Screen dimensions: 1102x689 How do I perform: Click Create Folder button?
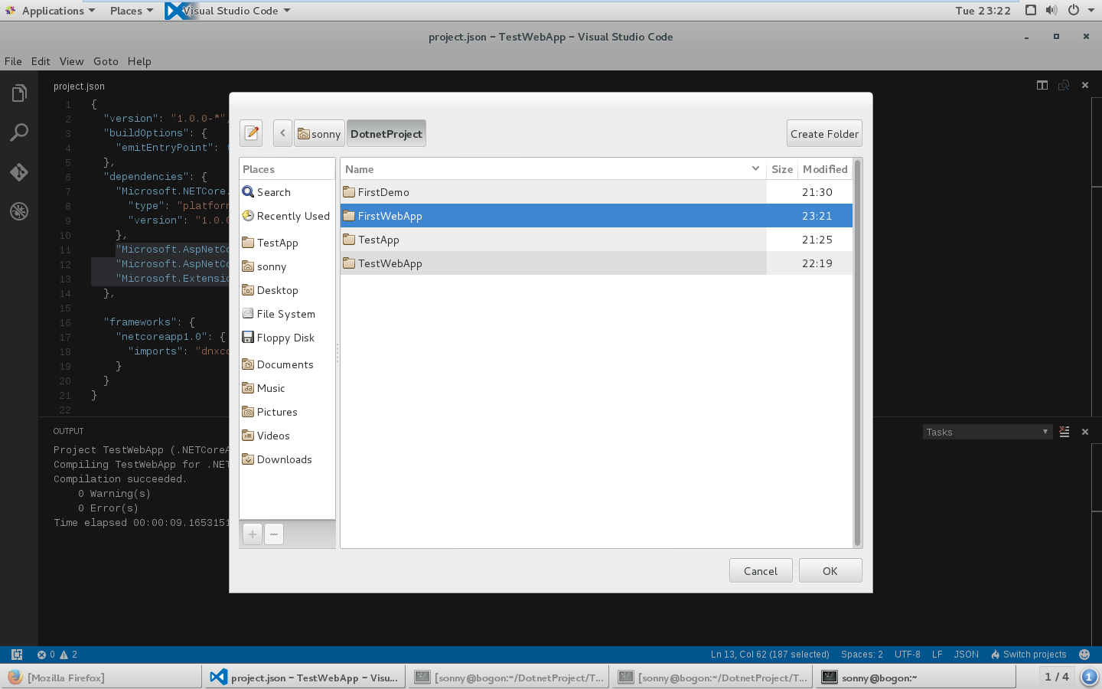tap(824, 133)
